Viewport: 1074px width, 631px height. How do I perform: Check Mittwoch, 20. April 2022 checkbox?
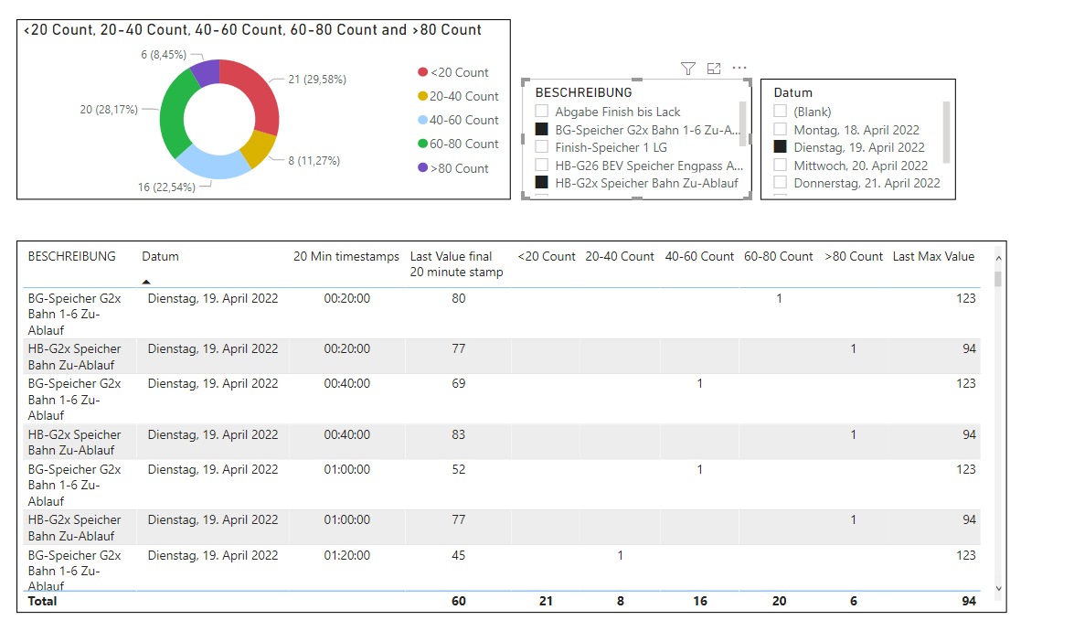[x=781, y=165]
